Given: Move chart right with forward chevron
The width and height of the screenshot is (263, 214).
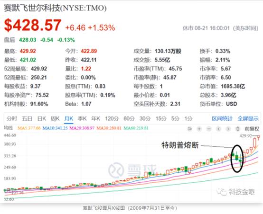Looking at the screenshot, I should pyautogui.click(x=228, y=129).
